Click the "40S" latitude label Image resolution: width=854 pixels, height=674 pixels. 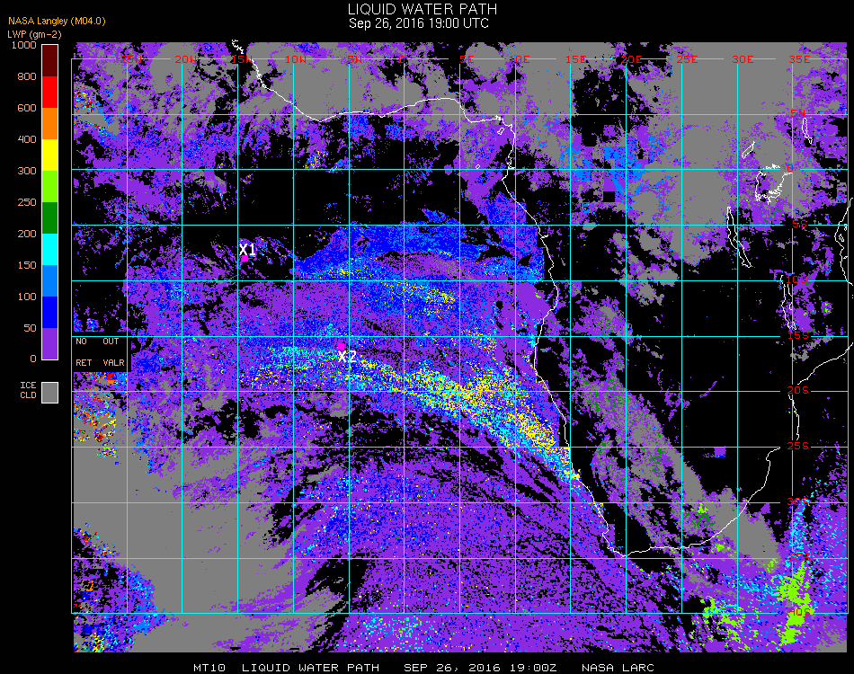tap(799, 612)
